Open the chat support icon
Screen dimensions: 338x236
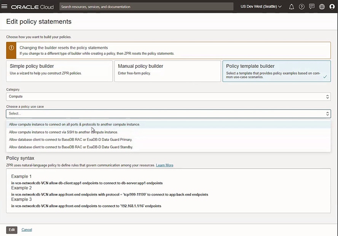[312, 6]
